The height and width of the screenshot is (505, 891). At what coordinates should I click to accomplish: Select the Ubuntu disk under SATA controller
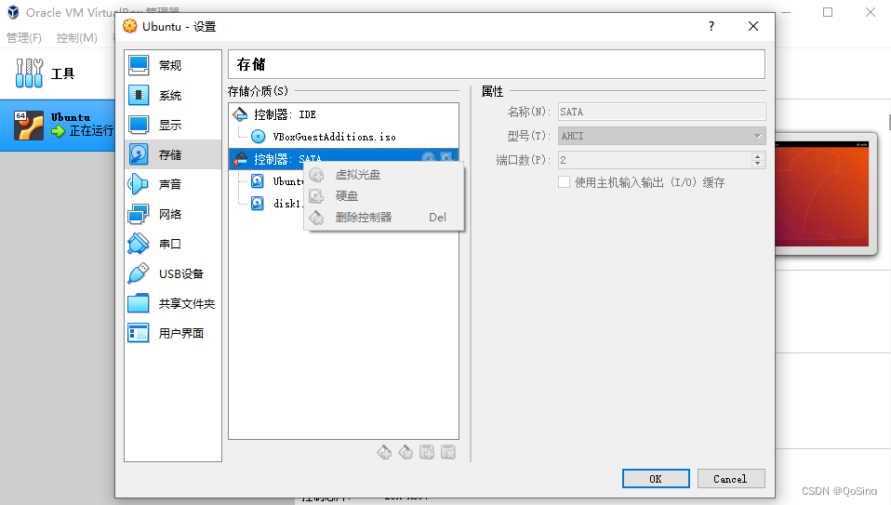pyautogui.click(x=277, y=181)
